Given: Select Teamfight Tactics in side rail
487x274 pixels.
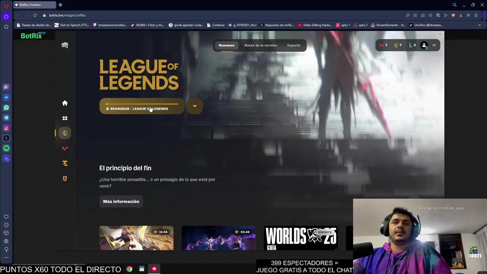Looking at the screenshot, I should (65, 163).
